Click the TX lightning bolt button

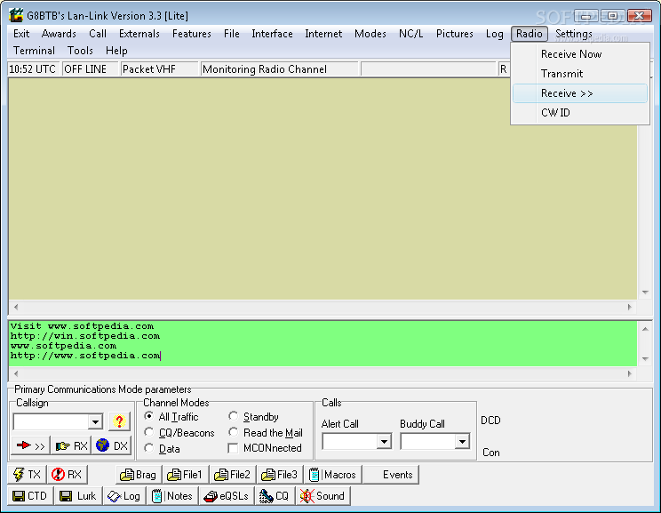pos(27,475)
